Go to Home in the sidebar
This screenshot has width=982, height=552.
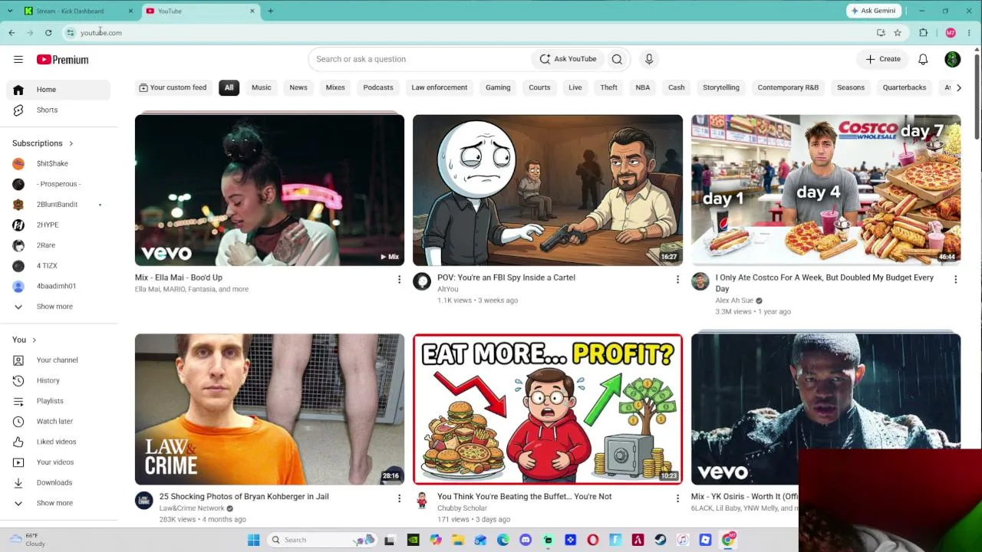pyautogui.click(x=58, y=90)
